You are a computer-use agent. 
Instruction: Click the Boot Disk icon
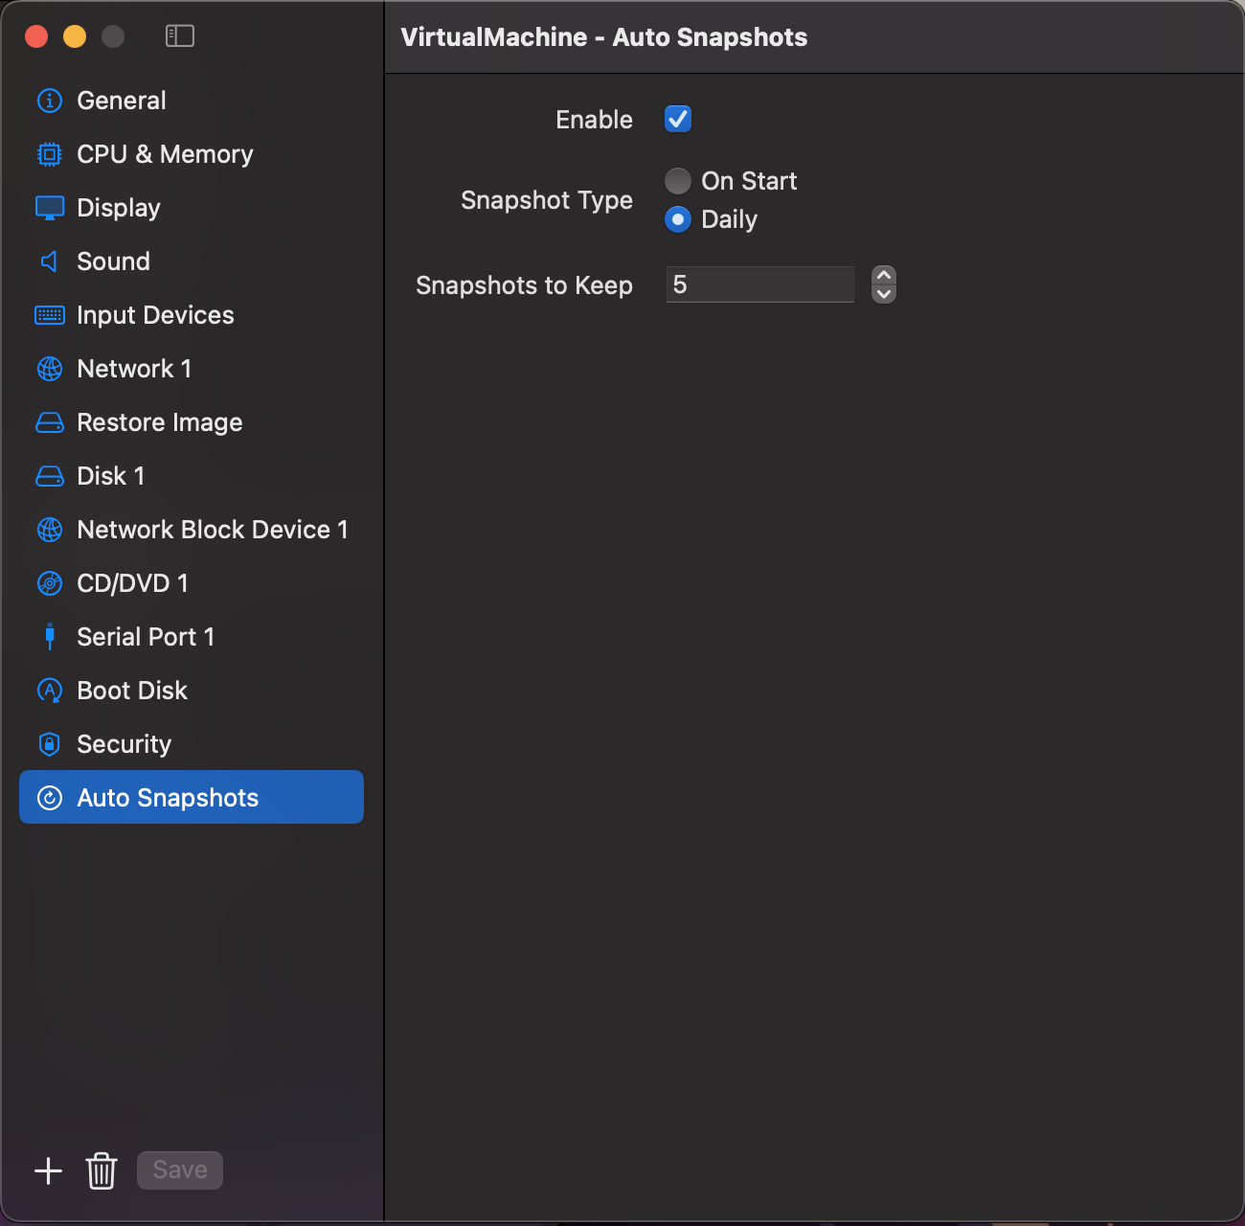tap(50, 691)
